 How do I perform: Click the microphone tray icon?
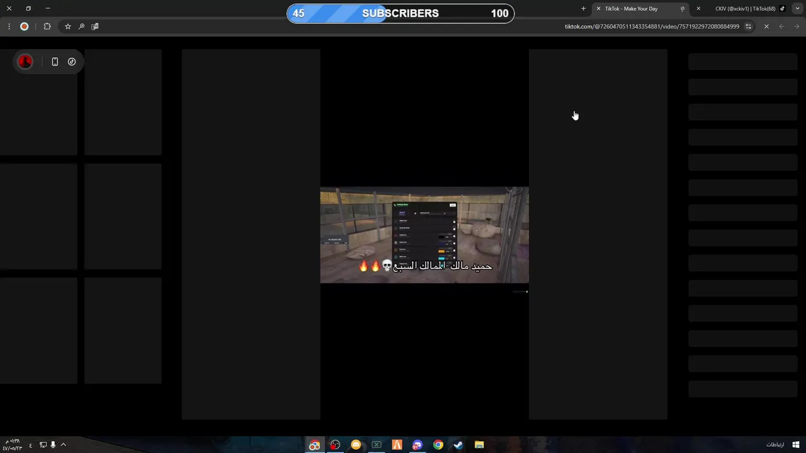coord(53,445)
